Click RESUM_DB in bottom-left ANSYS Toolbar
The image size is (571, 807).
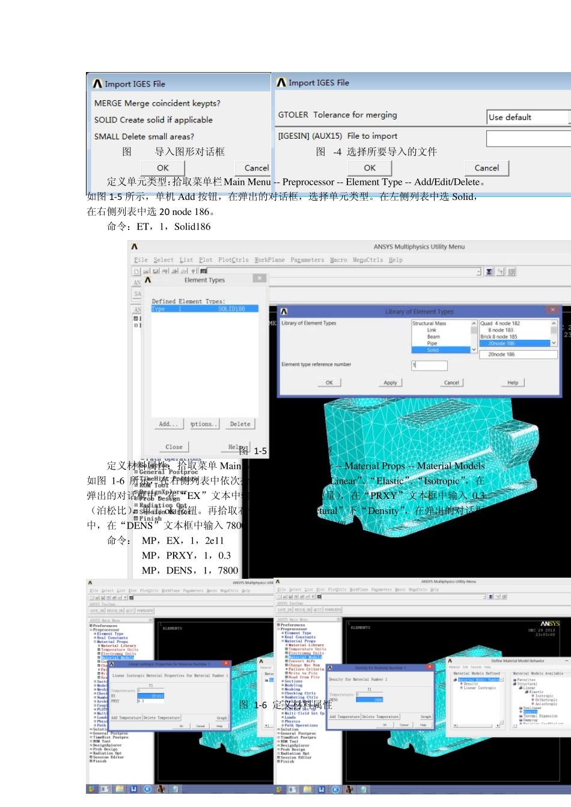click(115, 611)
